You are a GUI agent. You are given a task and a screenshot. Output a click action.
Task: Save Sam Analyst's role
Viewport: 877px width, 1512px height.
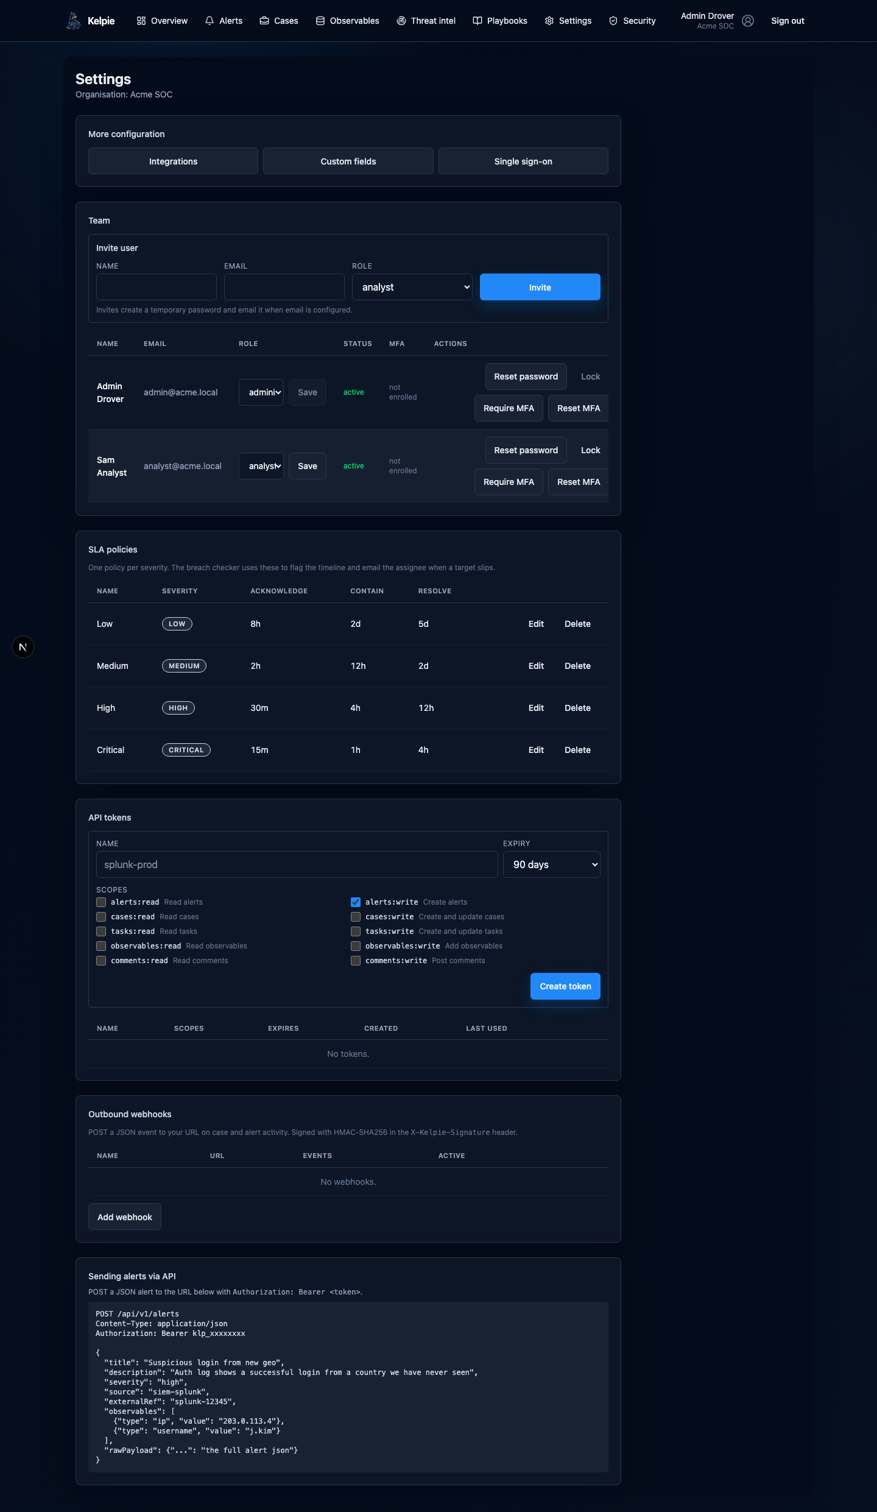308,466
